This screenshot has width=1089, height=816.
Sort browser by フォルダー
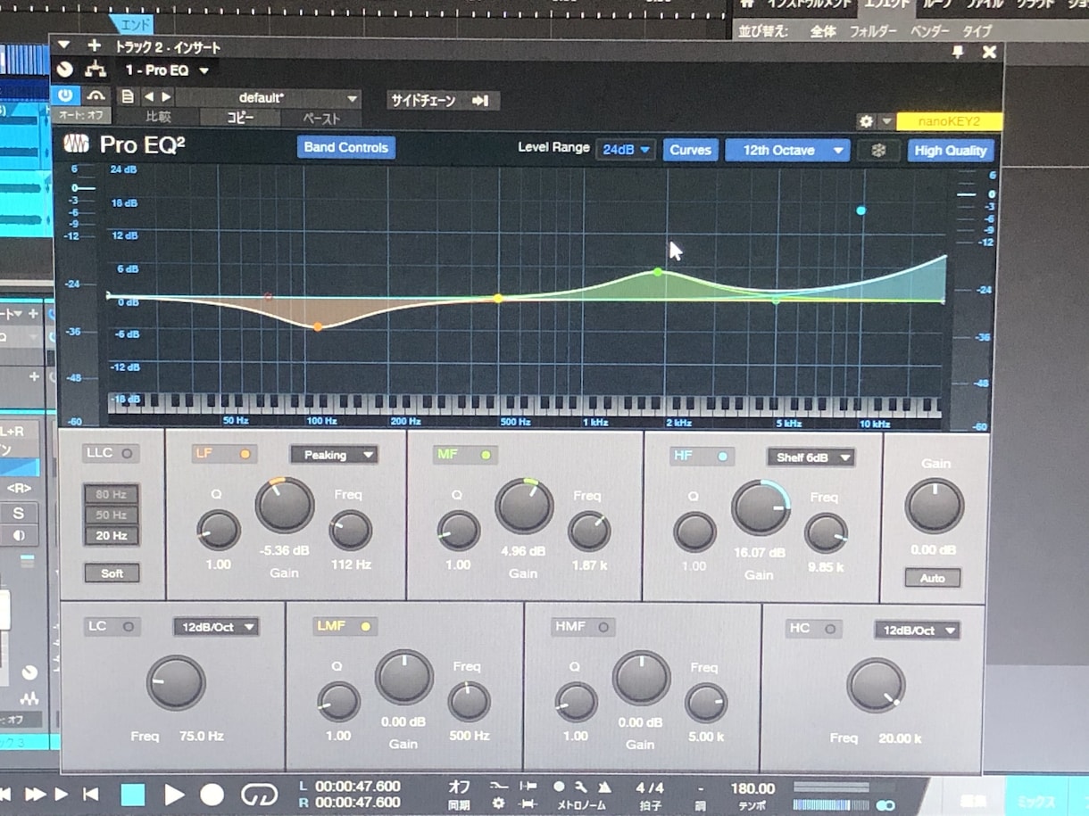pos(873,31)
